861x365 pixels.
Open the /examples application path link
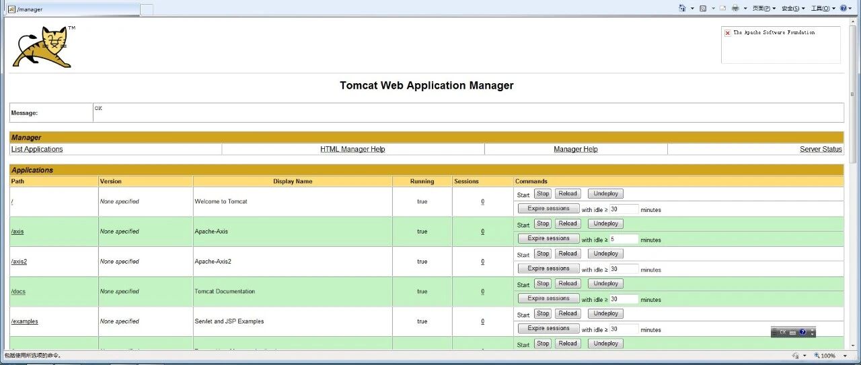[24, 321]
